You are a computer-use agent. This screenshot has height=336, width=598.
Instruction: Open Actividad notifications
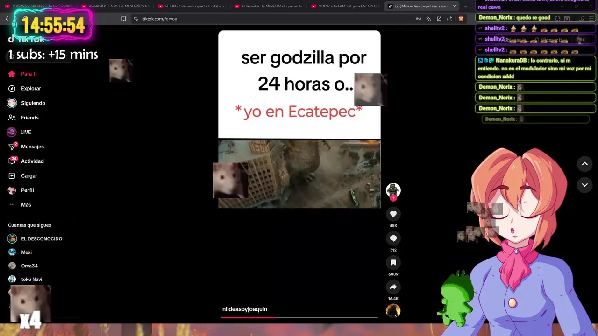click(x=26, y=161)
